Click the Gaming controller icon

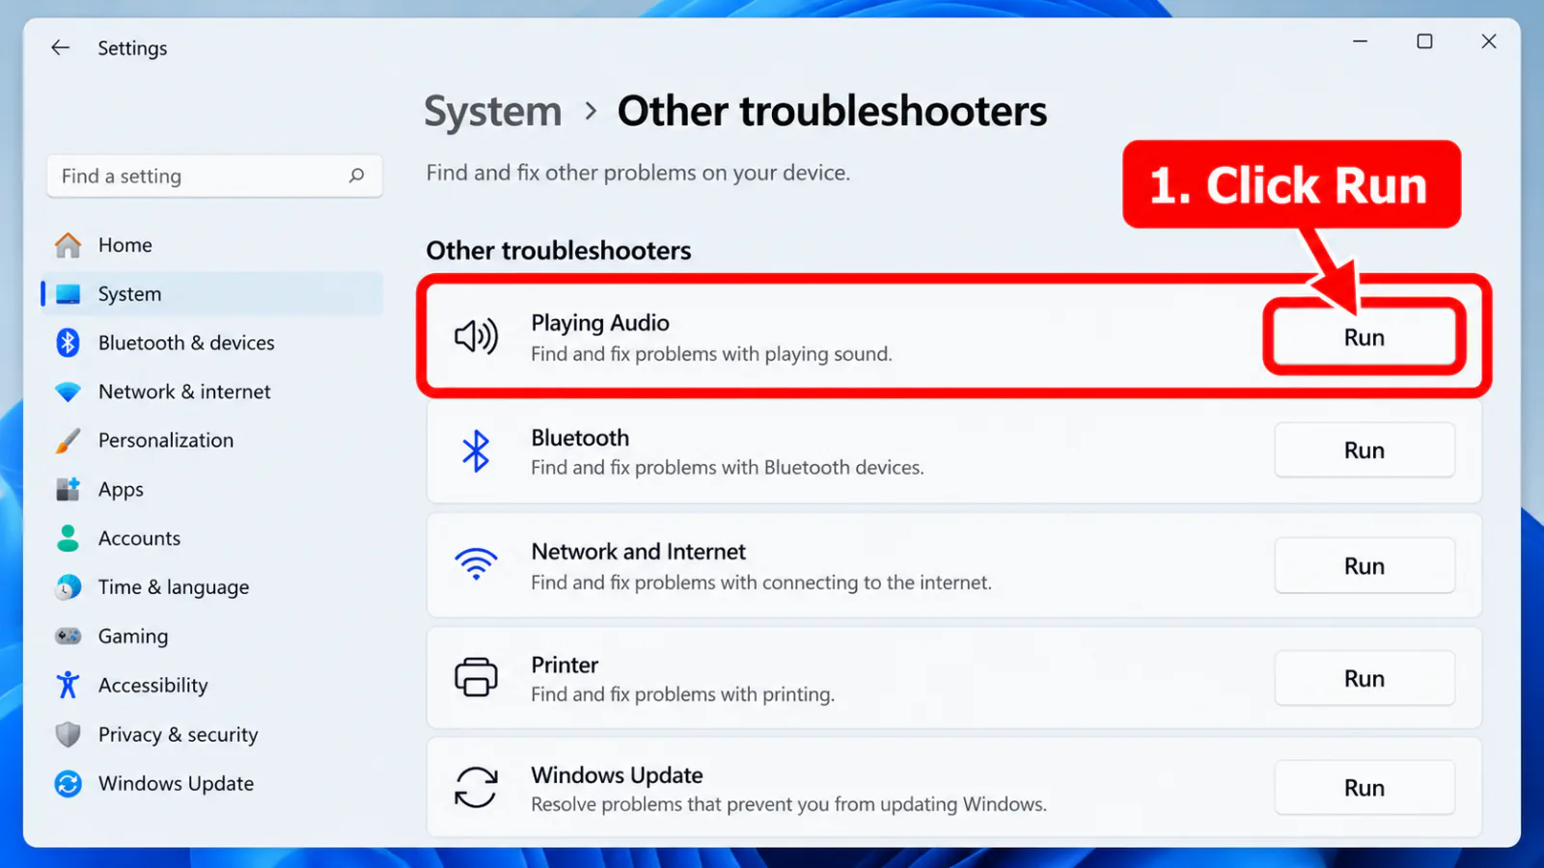68,636
